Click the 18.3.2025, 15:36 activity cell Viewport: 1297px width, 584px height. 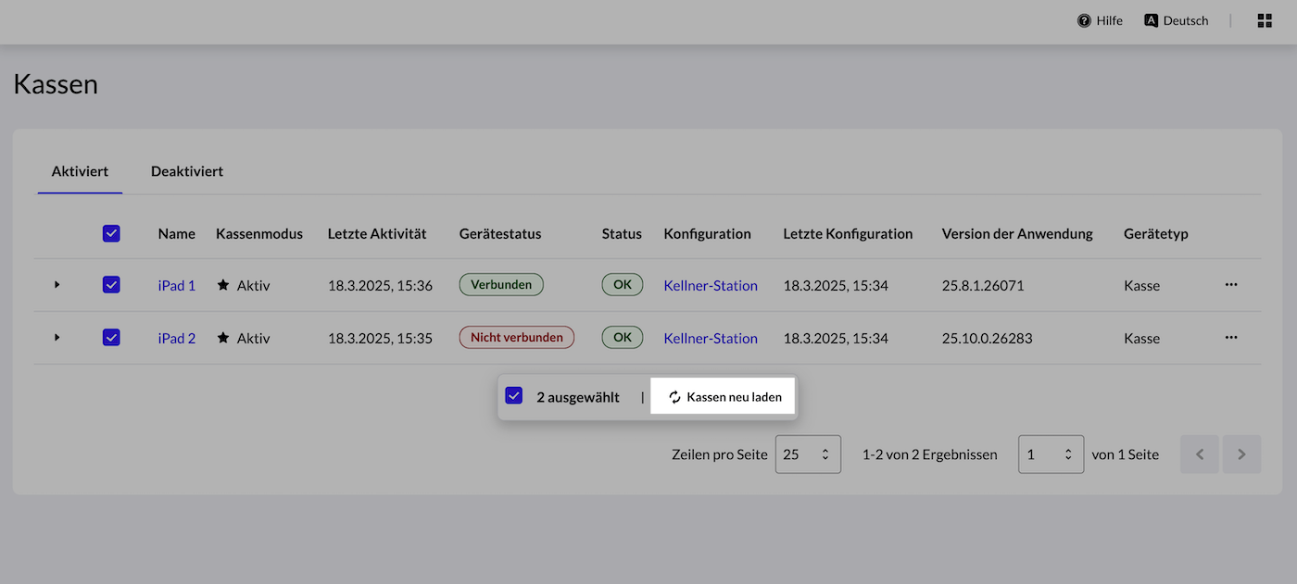coord(380,285)
